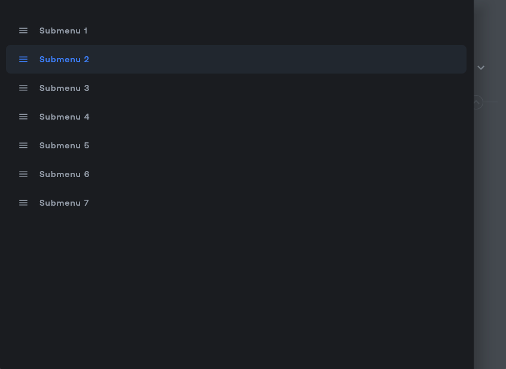Click the hamburger icon beside Submenu 1
Image resolution: width=506 pixels, height=369 pixels.
[23, 31]
